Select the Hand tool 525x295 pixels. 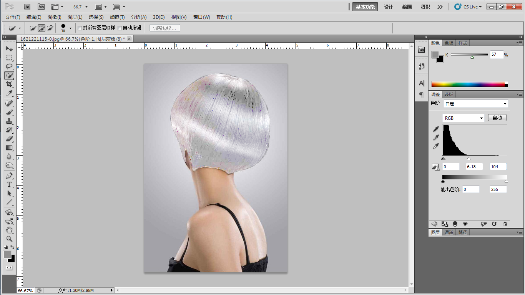(x=9, y=230)
